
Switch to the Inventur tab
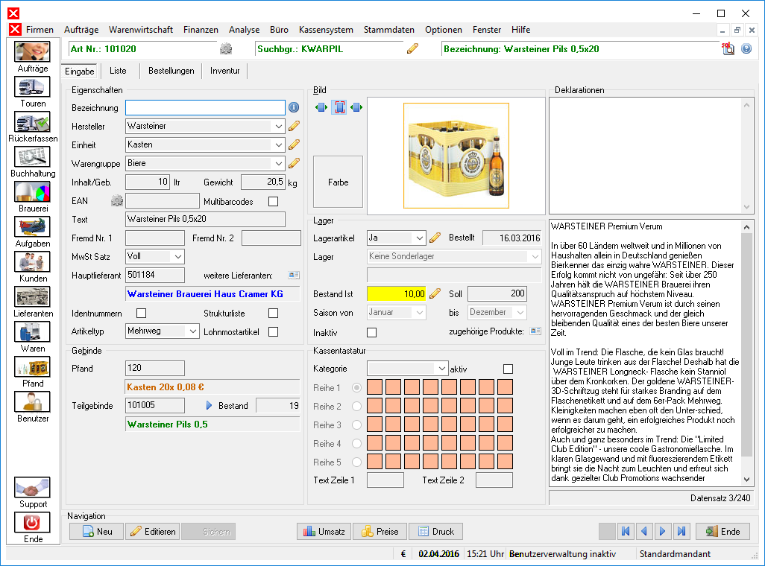224,71
